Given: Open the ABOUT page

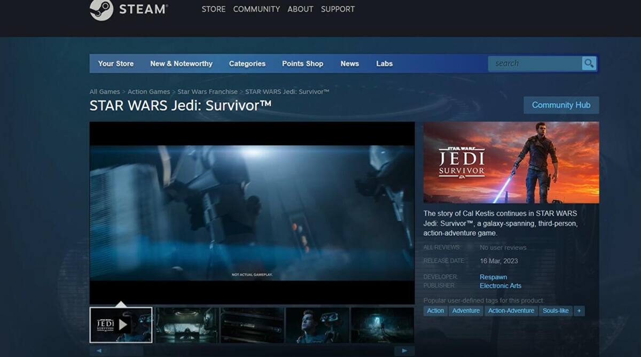Looking at the screenshot, I should [300, 9].
